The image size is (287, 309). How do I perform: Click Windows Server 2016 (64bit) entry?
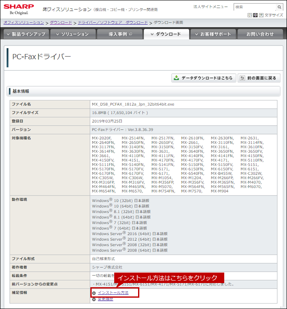pyautogui.click(x=130, y=234)
